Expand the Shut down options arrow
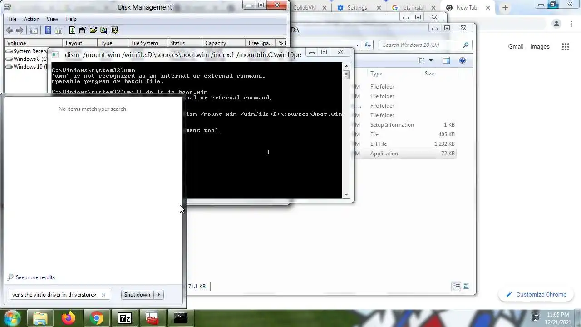Image resolution: width=581 pixels, height=327 pixels. (159, 295)
